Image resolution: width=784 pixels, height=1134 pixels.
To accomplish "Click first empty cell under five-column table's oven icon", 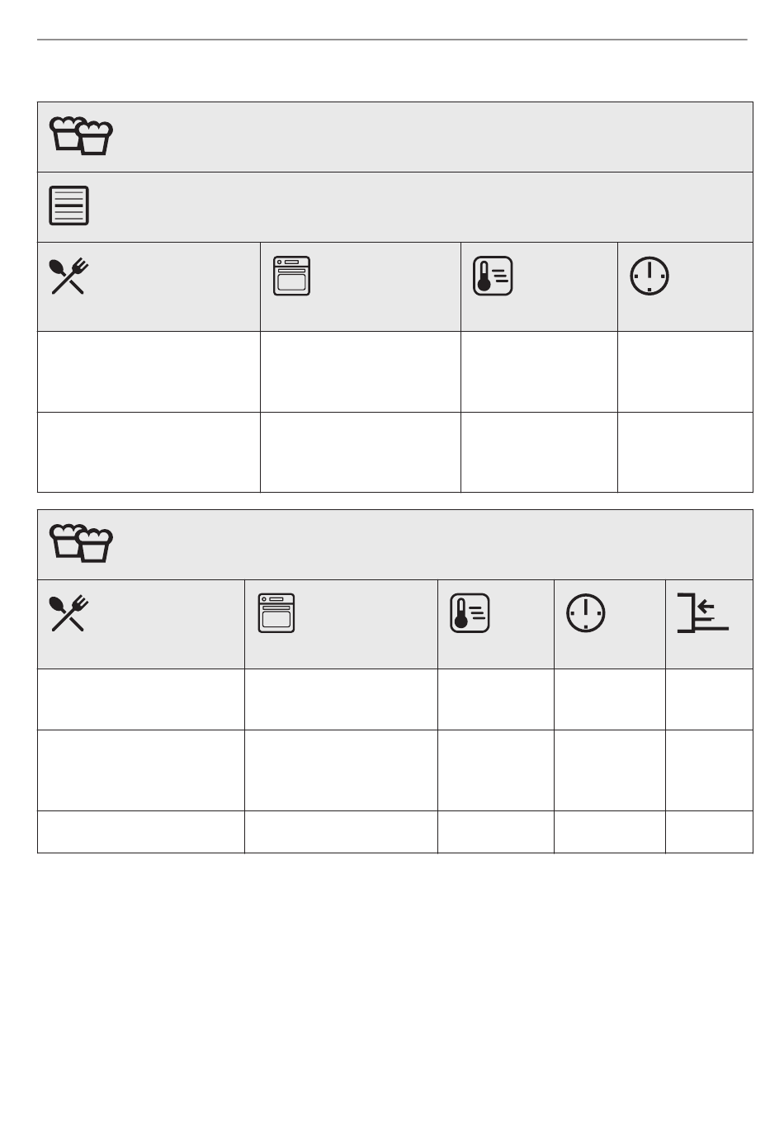I will click(x=341, y=700).
